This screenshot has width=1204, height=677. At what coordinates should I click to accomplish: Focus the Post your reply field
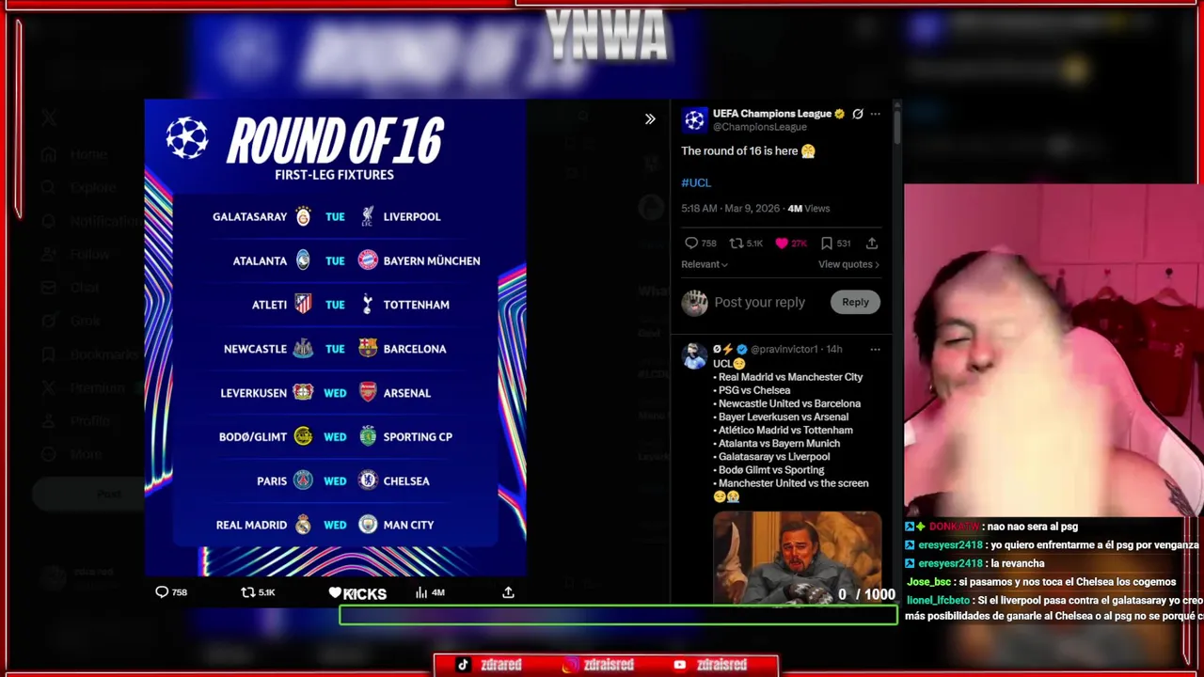760,302
